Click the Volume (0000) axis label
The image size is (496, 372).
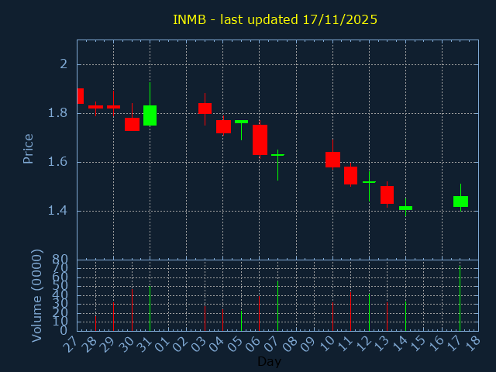(36, 295)
